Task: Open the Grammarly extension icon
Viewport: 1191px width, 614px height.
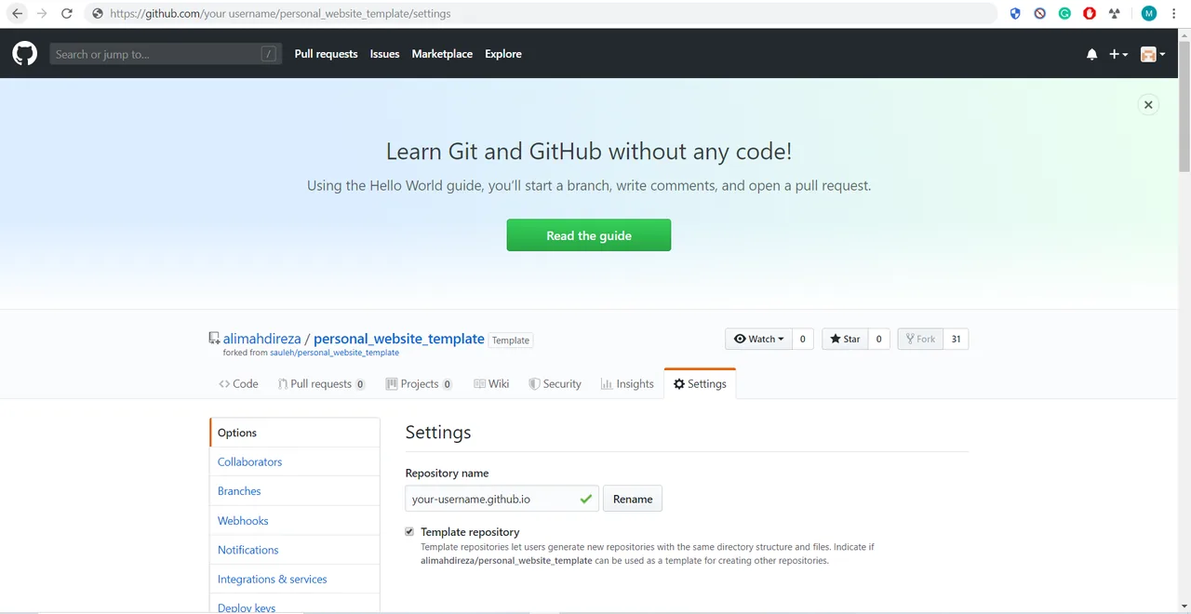Action: (x=1064, y=14)
